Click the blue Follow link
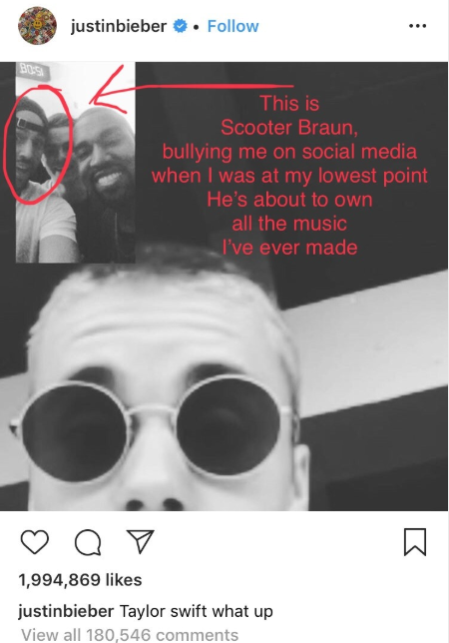Image resolution: width=449 pixels, height=643 pixels. (x=232, y=26)
